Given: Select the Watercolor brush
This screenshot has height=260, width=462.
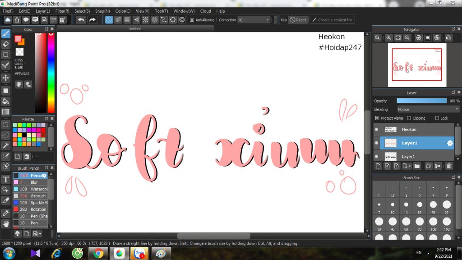Looking at the screenshot, I should [x=30, y=189].
